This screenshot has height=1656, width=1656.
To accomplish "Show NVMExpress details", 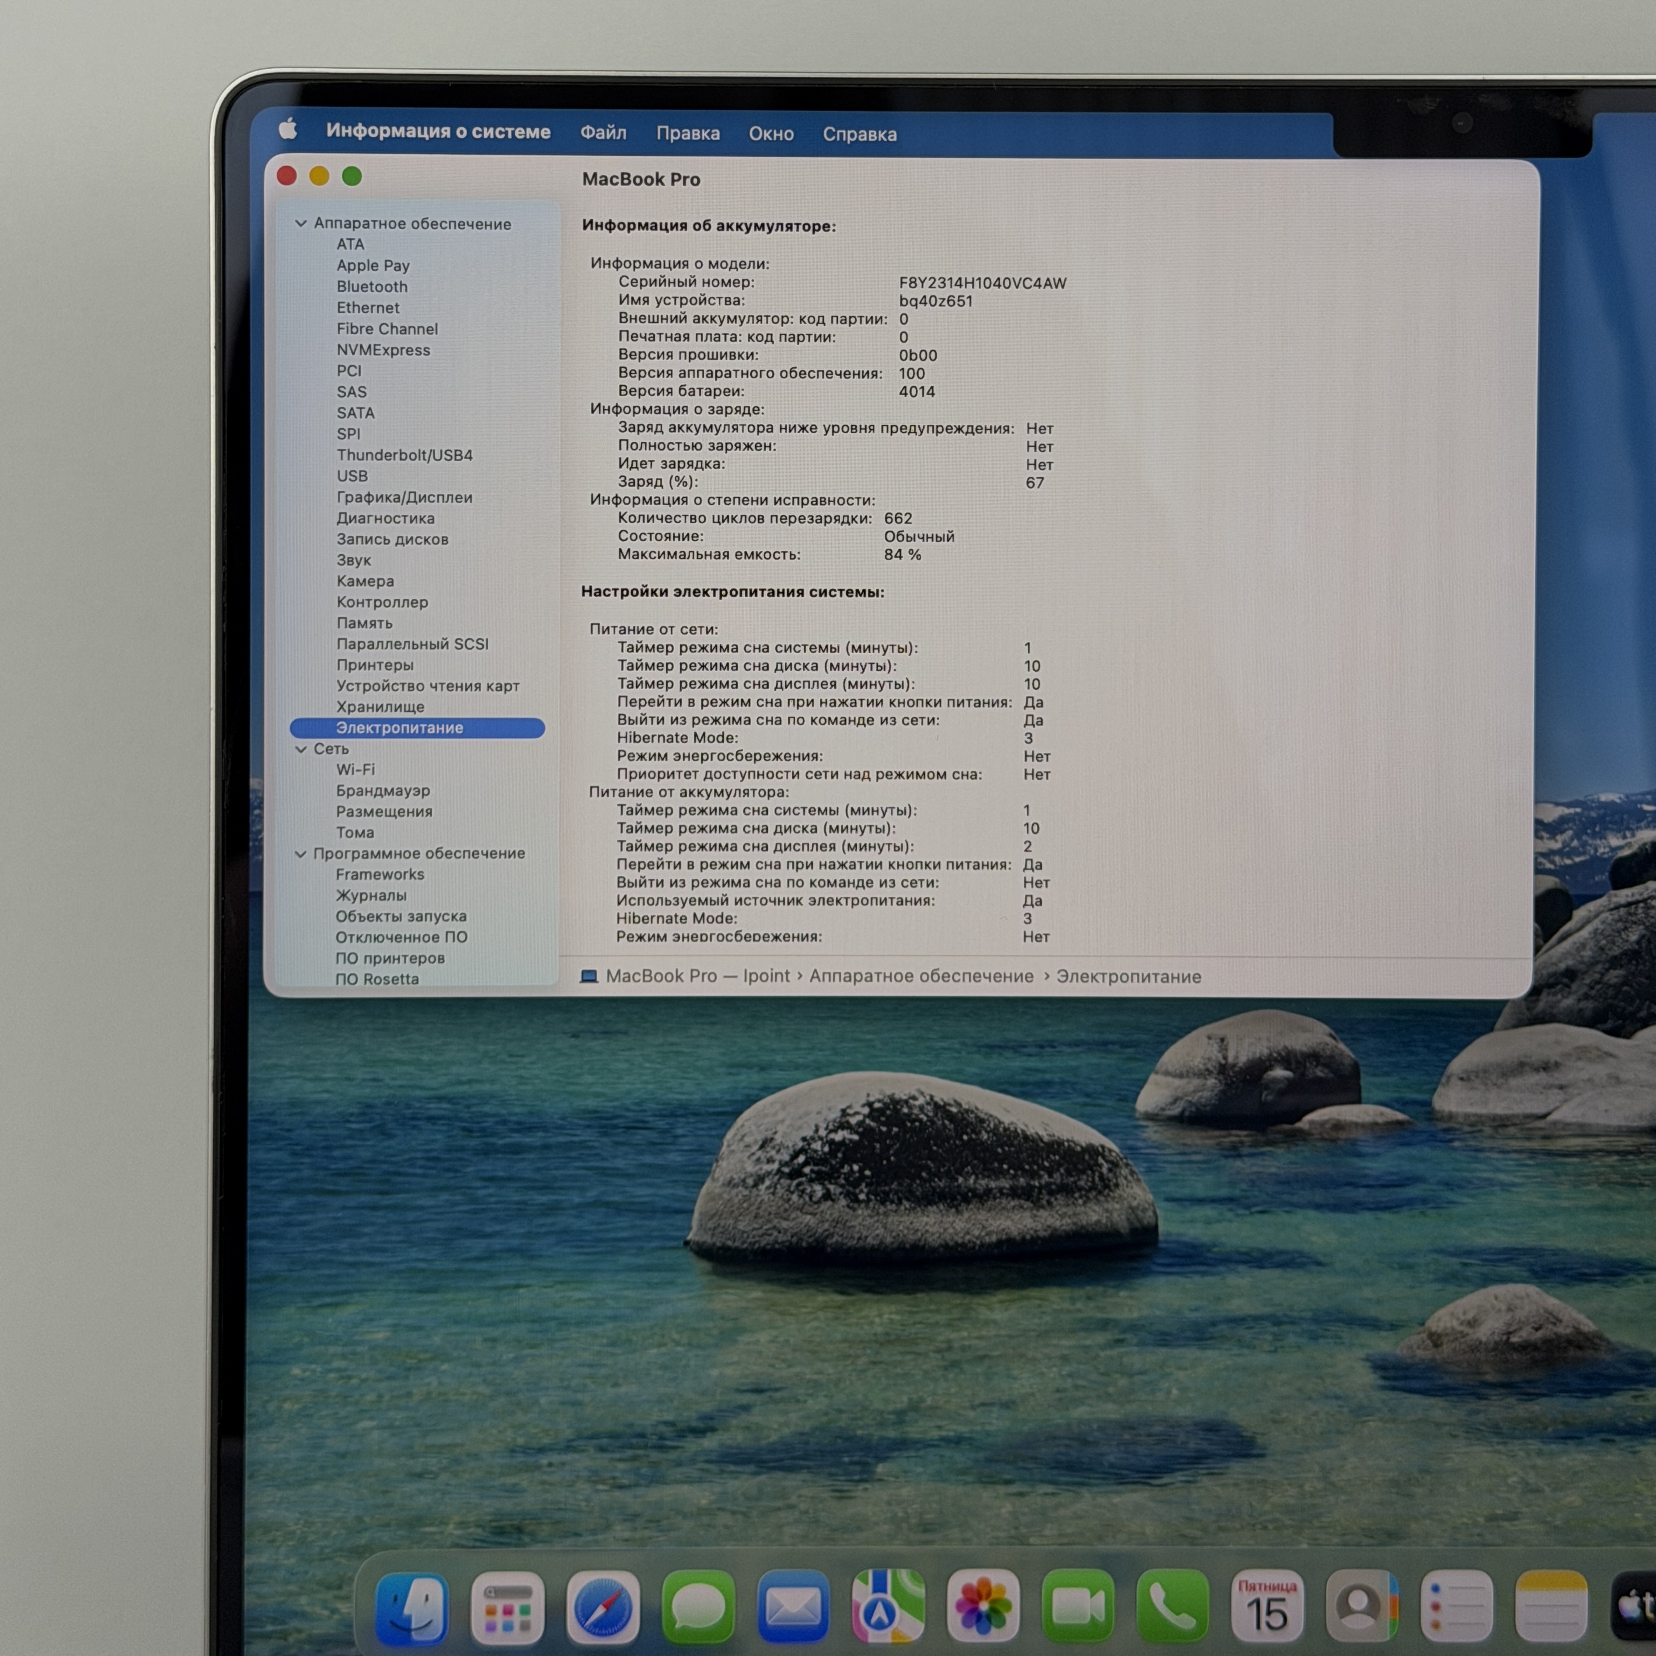I will [x=383, y=350].
